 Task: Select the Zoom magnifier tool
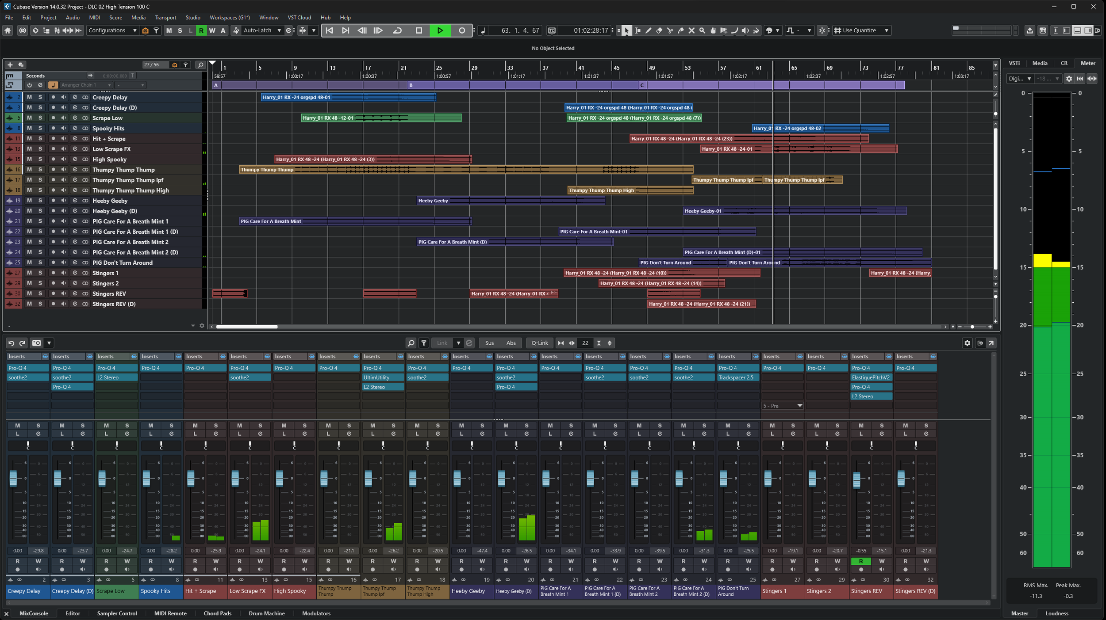click(x=702, y=30)
